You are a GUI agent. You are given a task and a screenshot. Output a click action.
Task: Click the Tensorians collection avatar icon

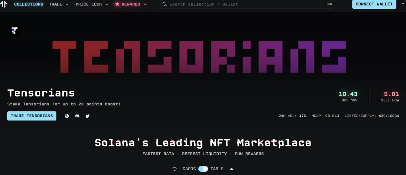tap(14, 30)
